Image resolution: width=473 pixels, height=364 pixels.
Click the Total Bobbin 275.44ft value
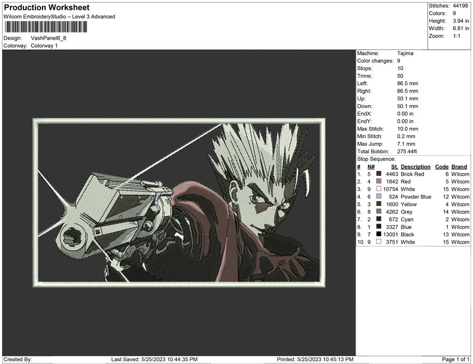point(408,151)
